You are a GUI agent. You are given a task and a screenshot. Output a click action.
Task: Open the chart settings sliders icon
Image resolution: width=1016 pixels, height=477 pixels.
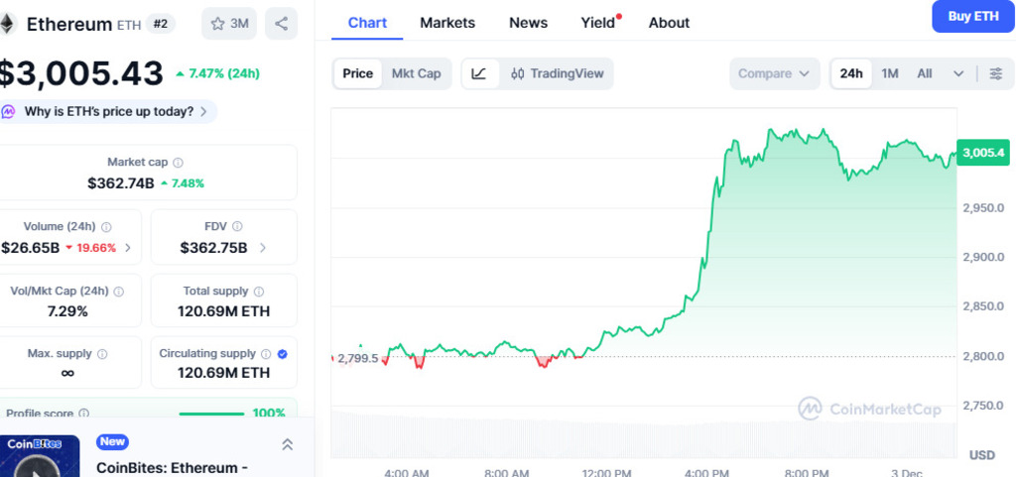[x=995, y=73]
